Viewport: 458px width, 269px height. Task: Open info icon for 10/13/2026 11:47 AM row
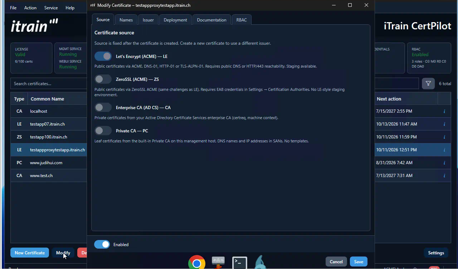click(x=444, y=124)
